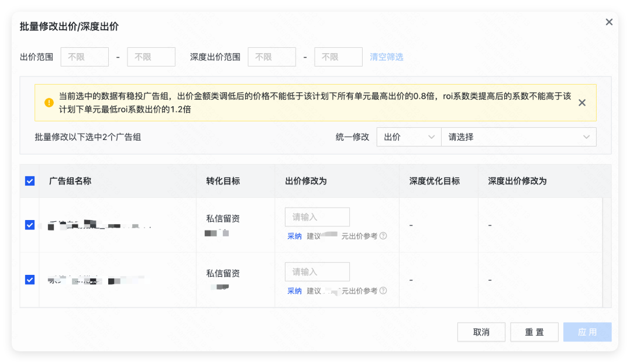Click 私信留资 in the first row
Screen dimensions: 630x363
[x=223, y=219]
